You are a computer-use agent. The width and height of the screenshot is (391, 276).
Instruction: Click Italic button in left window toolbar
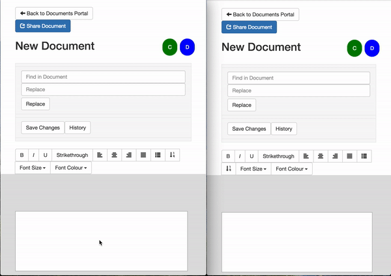point(34,155)
